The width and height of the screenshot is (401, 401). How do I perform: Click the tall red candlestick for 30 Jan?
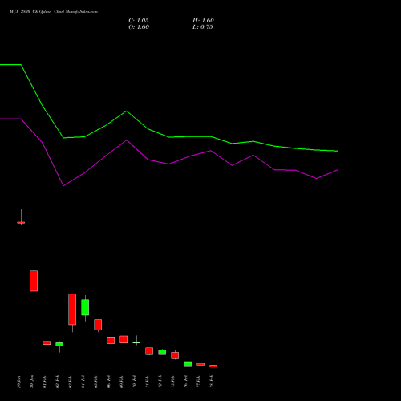34,281
